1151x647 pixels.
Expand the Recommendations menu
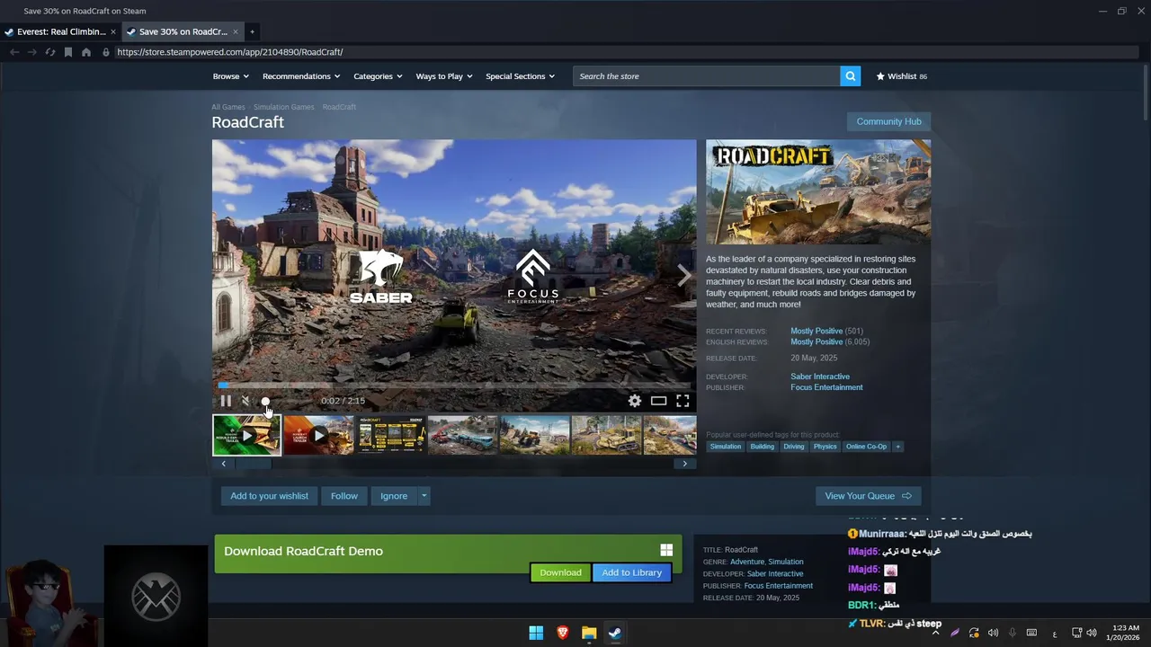point(301,76)
